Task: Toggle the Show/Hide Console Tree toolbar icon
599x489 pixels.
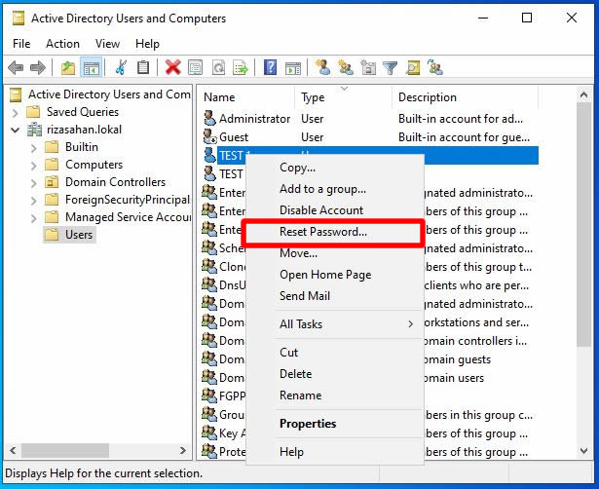Action: coord(92,68)
